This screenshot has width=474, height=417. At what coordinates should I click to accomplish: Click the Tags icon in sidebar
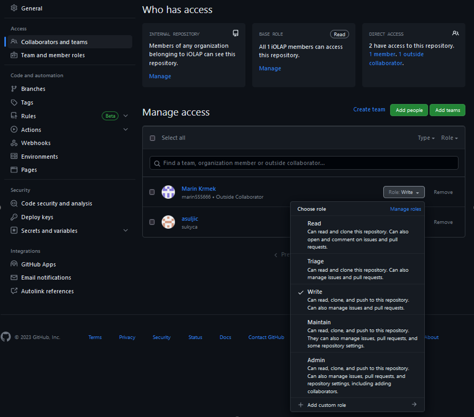point(14,102)
